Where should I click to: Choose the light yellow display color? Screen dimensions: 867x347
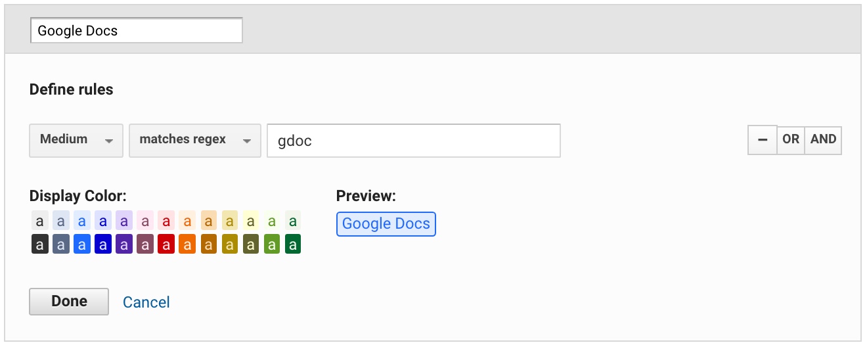coord(251,220)
